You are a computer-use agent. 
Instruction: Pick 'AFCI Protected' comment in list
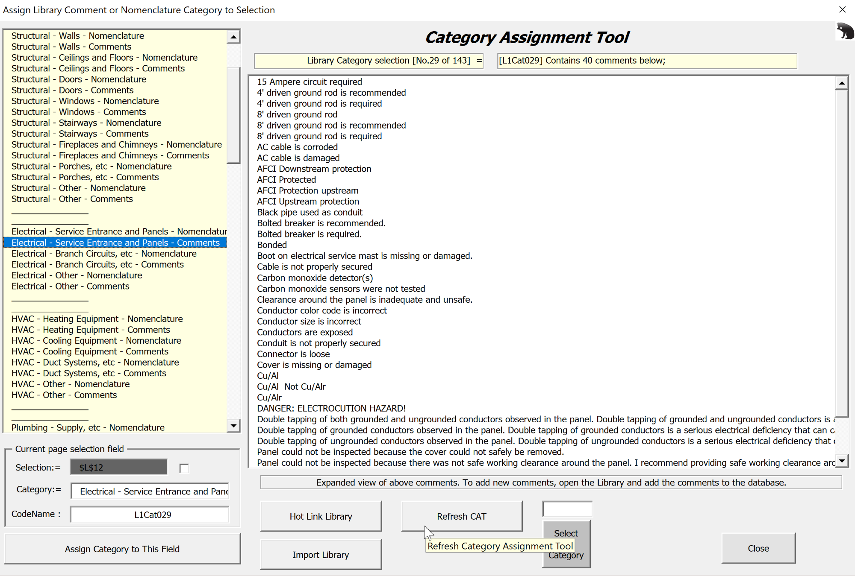click(286, 180)
